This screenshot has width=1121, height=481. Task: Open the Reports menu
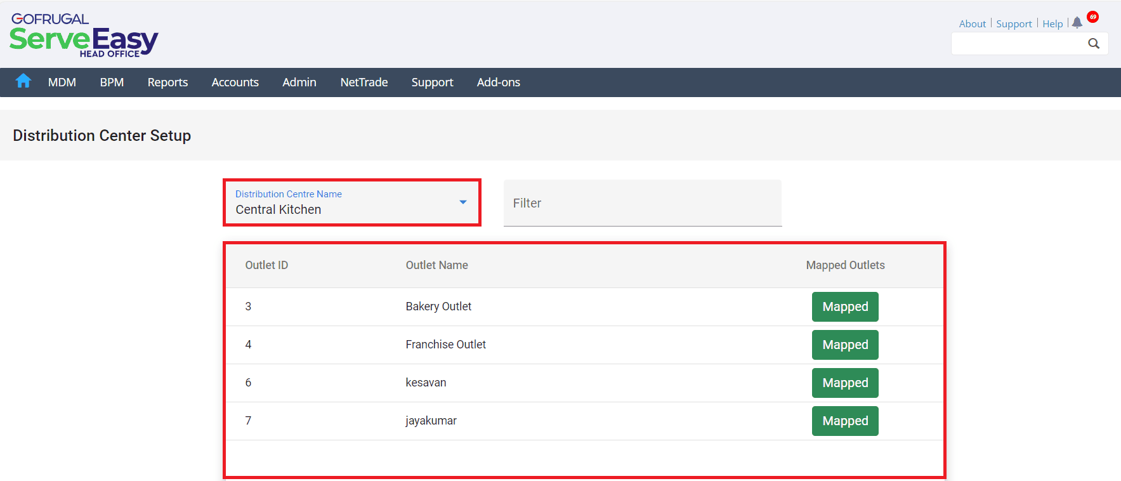pyautogui.click(x=167, y=82)
